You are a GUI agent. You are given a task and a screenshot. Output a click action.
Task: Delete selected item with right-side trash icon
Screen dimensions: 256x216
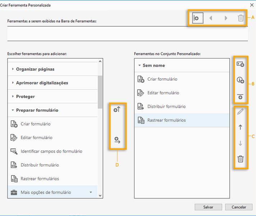(x=240, y=159)
